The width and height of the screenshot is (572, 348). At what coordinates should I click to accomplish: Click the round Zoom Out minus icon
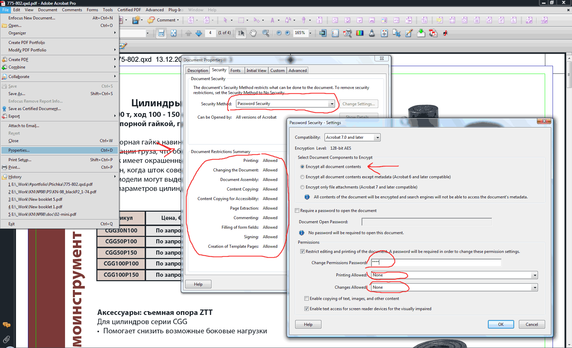(x=279, y=33)
